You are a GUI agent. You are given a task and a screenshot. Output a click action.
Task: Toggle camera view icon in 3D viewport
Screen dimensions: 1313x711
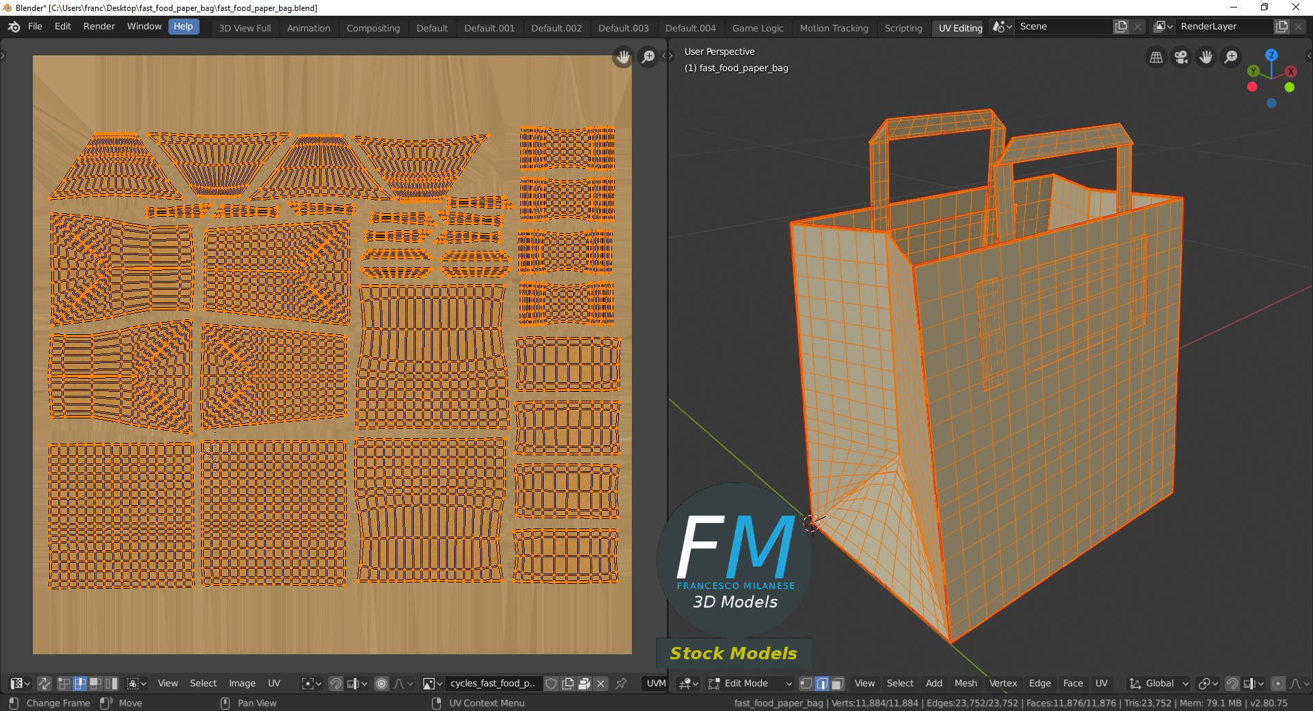click(x=1181, y=57)
